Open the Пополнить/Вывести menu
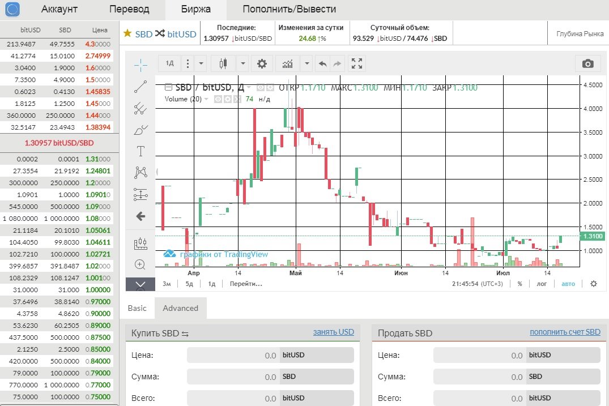Screen dimensions: 609x406 click(x=289, y=9)
